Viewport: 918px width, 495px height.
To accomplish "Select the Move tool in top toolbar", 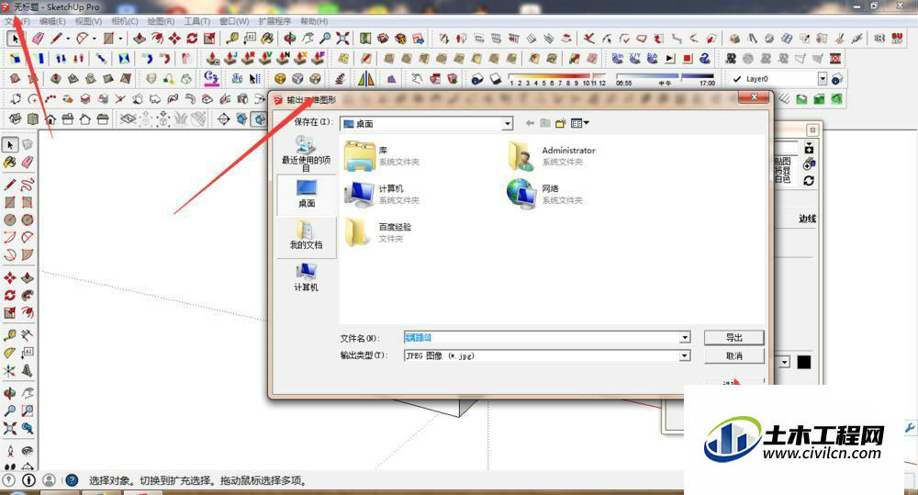I will click(x=174, y=39).
